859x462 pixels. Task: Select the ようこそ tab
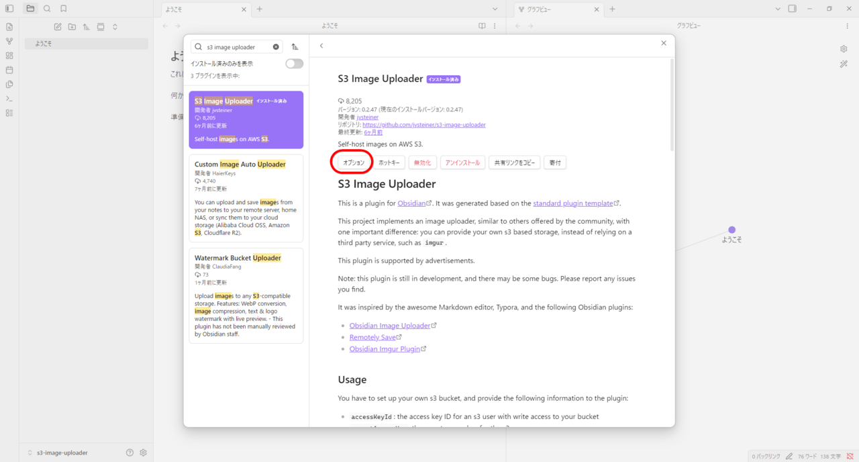point(206,9)
